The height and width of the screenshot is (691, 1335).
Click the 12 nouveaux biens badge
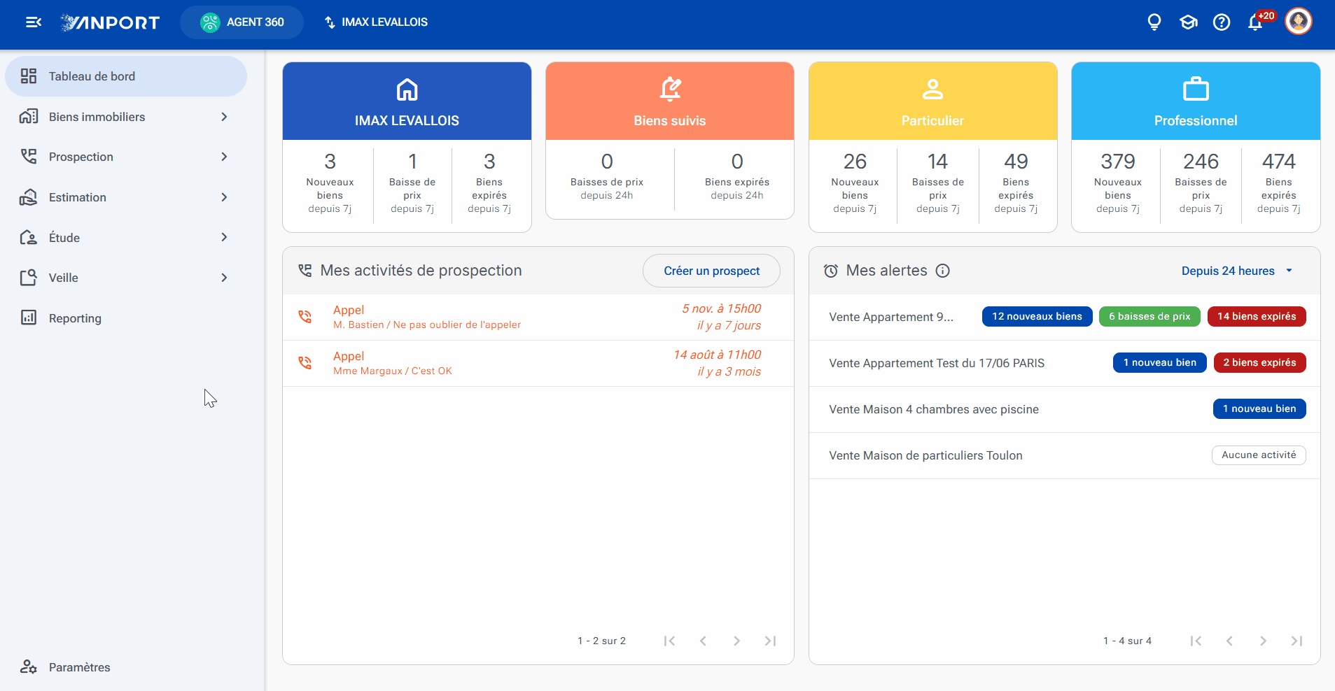click(1037, 316)
